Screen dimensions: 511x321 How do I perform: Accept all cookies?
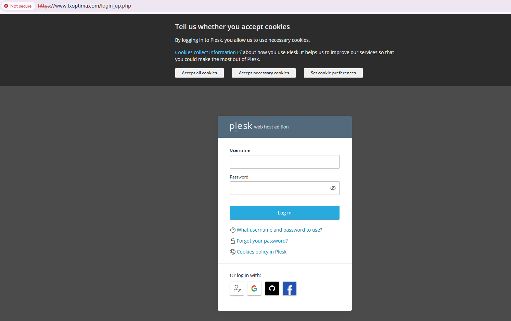click(200, 73)
